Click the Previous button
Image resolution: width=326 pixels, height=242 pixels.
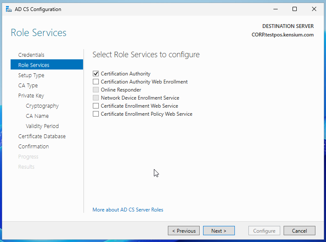coord(184,231)
